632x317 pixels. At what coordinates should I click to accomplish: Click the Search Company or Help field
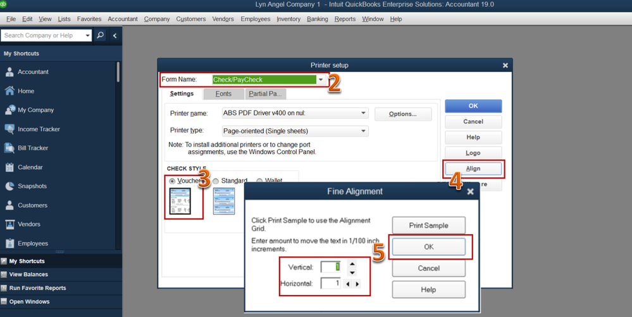click(x=43, y=35)
